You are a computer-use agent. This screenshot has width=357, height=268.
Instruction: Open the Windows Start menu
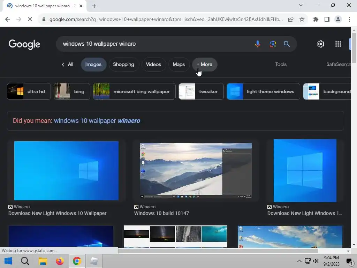(8, 261)
